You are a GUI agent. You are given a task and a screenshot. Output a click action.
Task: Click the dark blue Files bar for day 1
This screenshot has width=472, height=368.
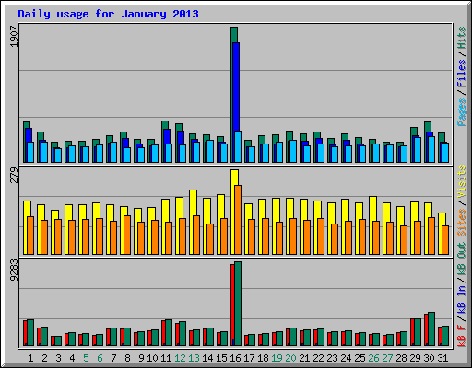[29, 135]
